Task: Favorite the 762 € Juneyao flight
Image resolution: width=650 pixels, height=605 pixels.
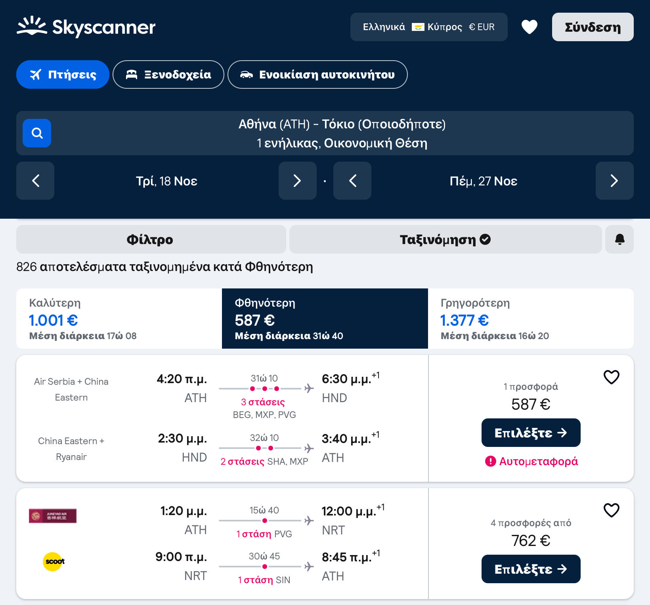Action: click(x=611, y=510)
